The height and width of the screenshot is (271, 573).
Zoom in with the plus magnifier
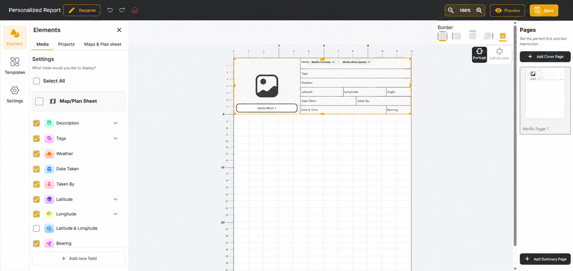479,10
